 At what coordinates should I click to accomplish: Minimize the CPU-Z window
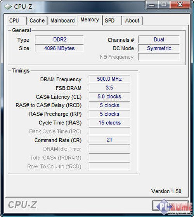(x=152, y=5)
